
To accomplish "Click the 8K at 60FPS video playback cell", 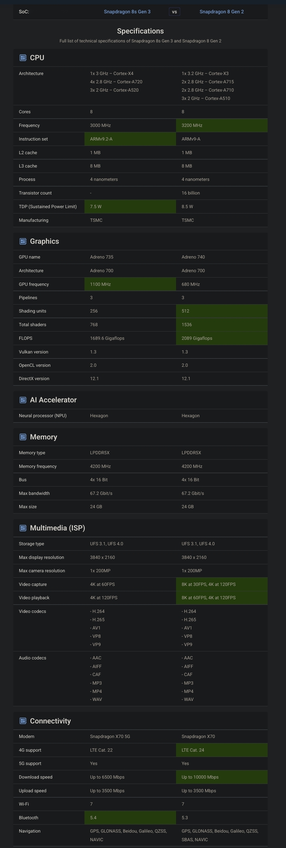I will pos(222,597).
